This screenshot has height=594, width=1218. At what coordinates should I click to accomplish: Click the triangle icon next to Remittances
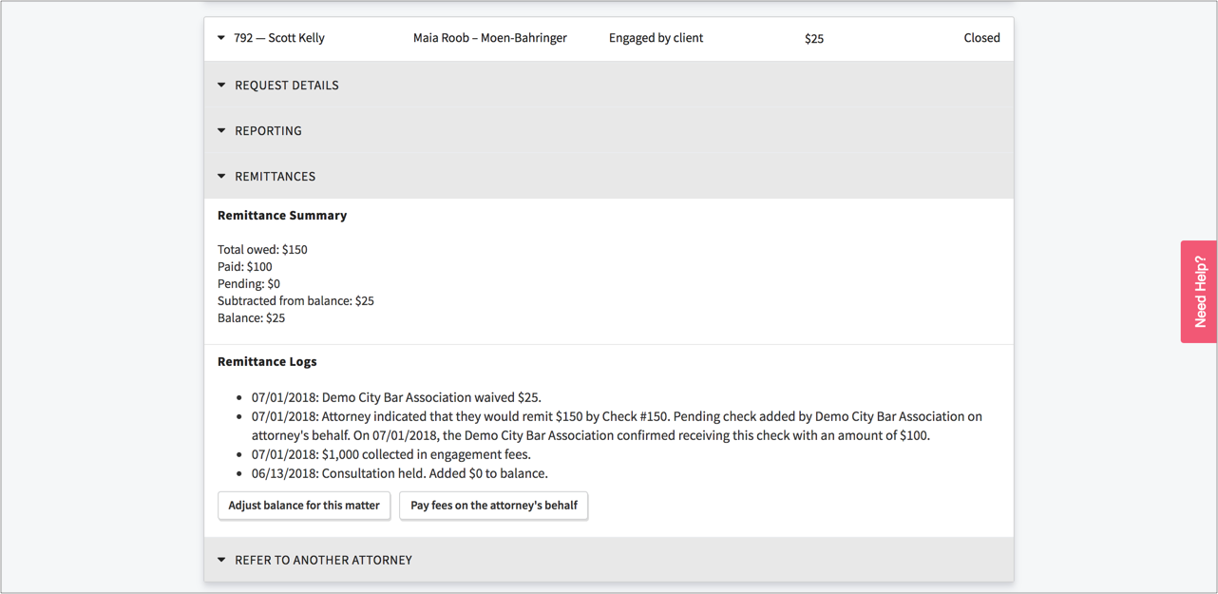click(221, 177)
